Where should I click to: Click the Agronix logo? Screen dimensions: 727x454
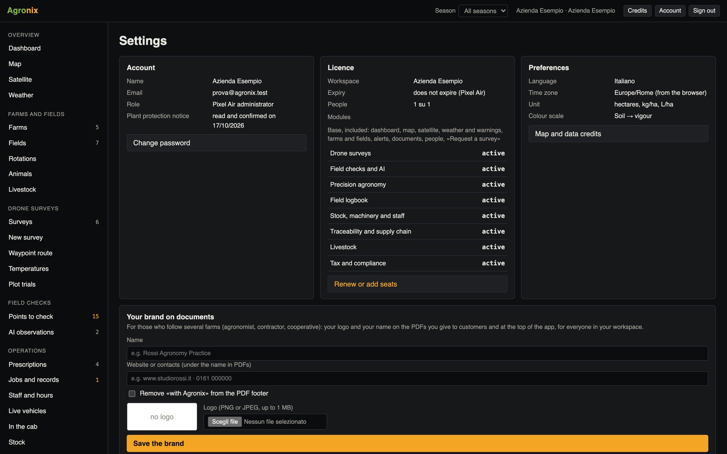(23, 11)
